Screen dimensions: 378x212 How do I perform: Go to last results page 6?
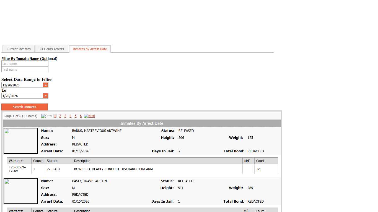click(81, 116)
